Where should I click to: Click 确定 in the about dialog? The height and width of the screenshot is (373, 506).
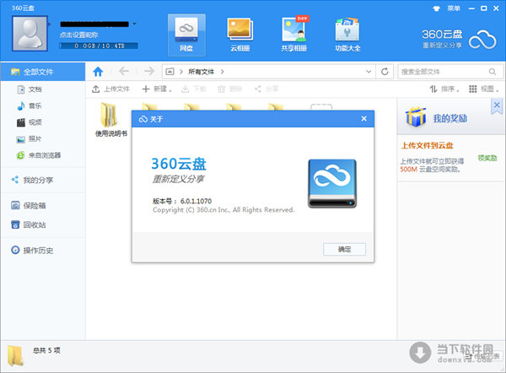(x=344, y=249)
